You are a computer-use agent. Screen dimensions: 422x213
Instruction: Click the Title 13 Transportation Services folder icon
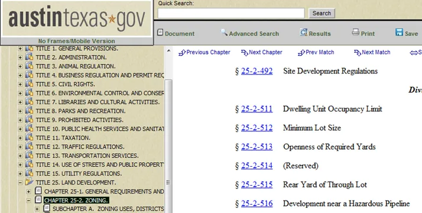point(29,155)
